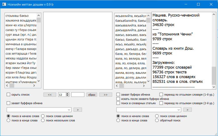Screen dimensions: 218x136
Task: Click the '>>' next button
Action: tap(106, 94)
